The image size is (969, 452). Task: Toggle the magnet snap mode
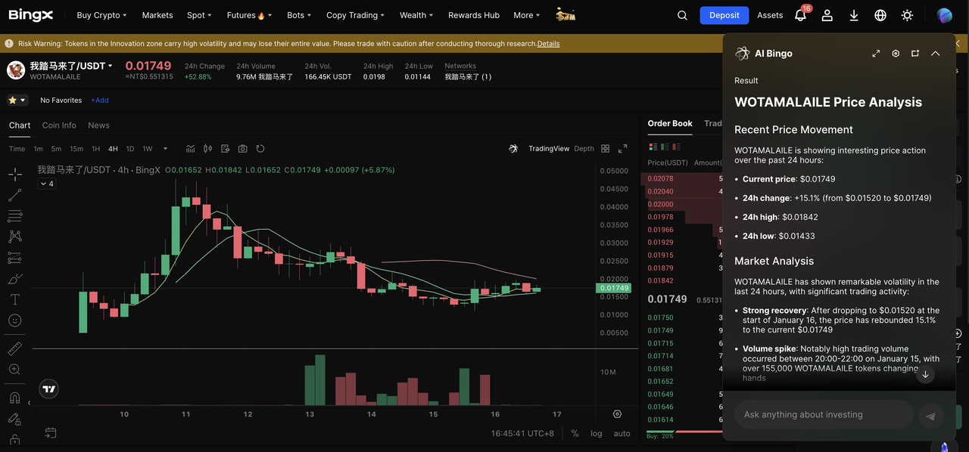(x=15, y=398)
